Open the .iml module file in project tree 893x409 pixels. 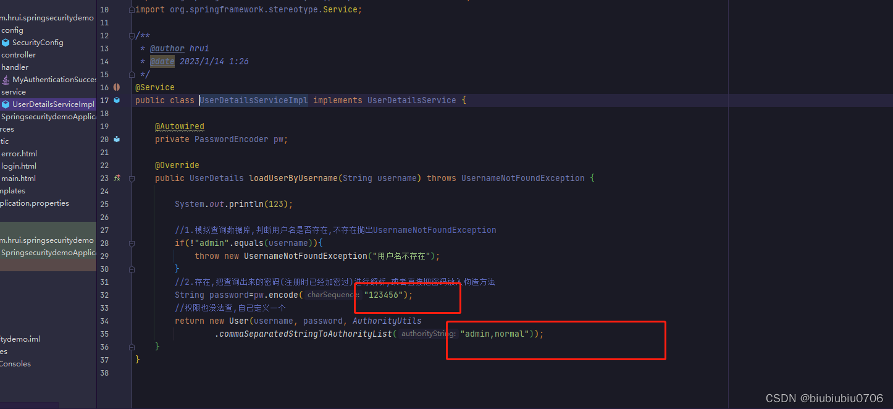click(x=20, y=339)
